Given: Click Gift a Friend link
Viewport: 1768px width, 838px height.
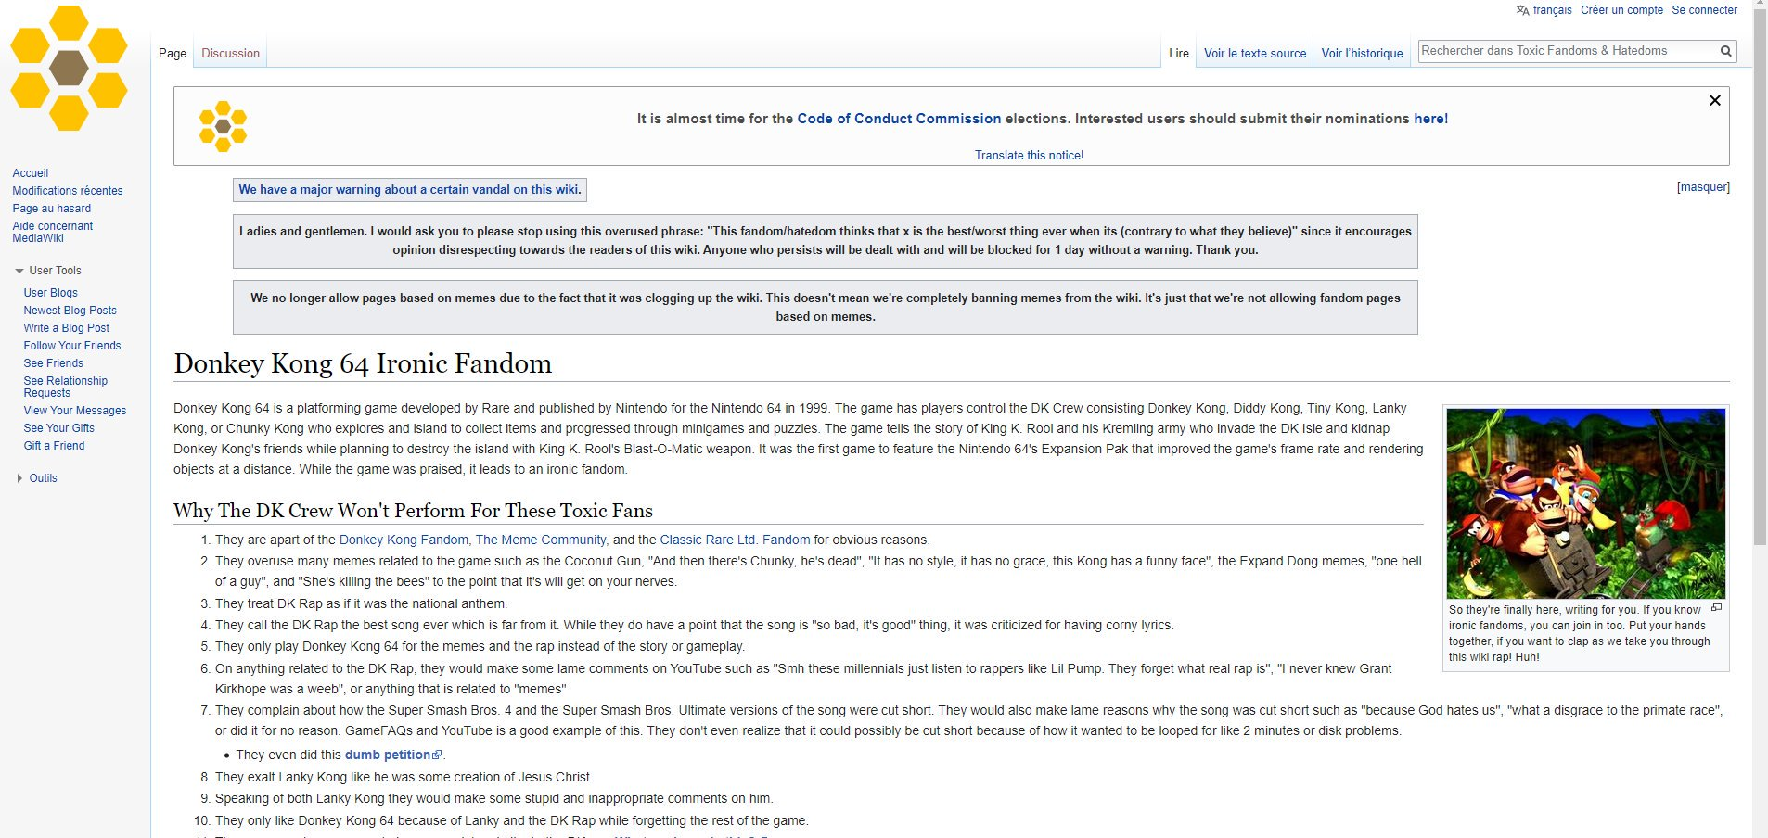Looking at the screenshot, I should 54,446.
